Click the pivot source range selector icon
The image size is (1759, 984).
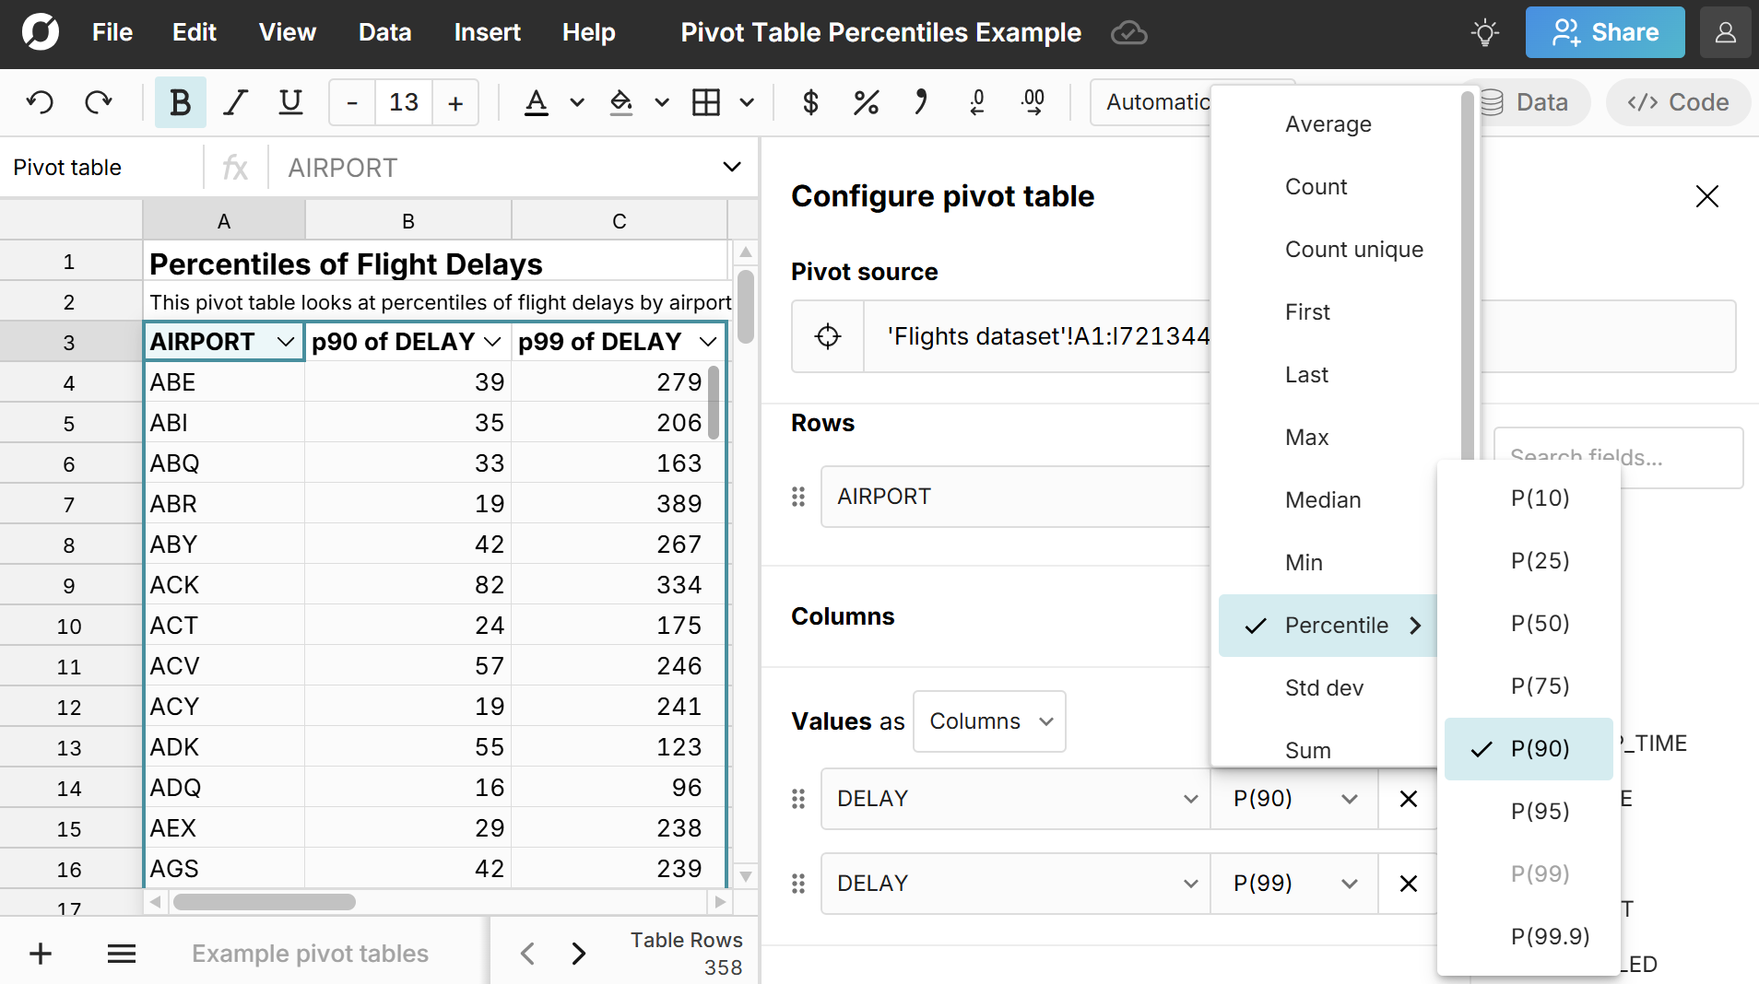pyautogui.click(x=828, y=336)
